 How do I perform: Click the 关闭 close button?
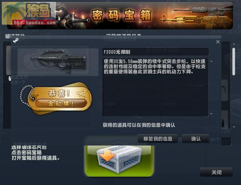[x=216, y=172]
